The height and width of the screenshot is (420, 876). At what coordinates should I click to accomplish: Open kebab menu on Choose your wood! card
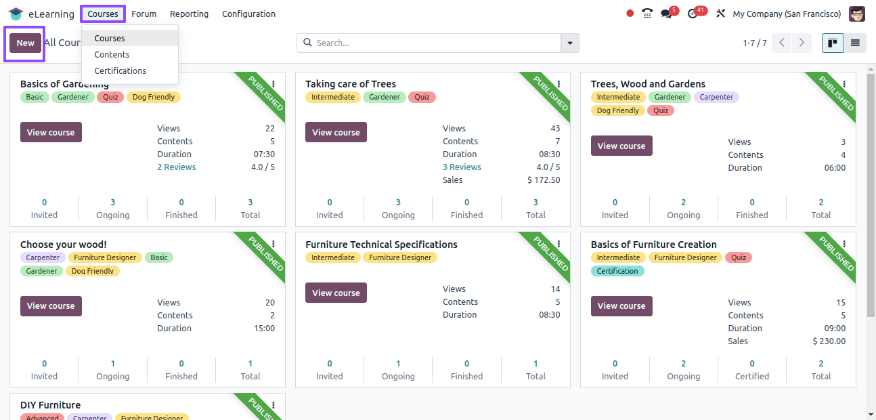(x=273, y=245)
